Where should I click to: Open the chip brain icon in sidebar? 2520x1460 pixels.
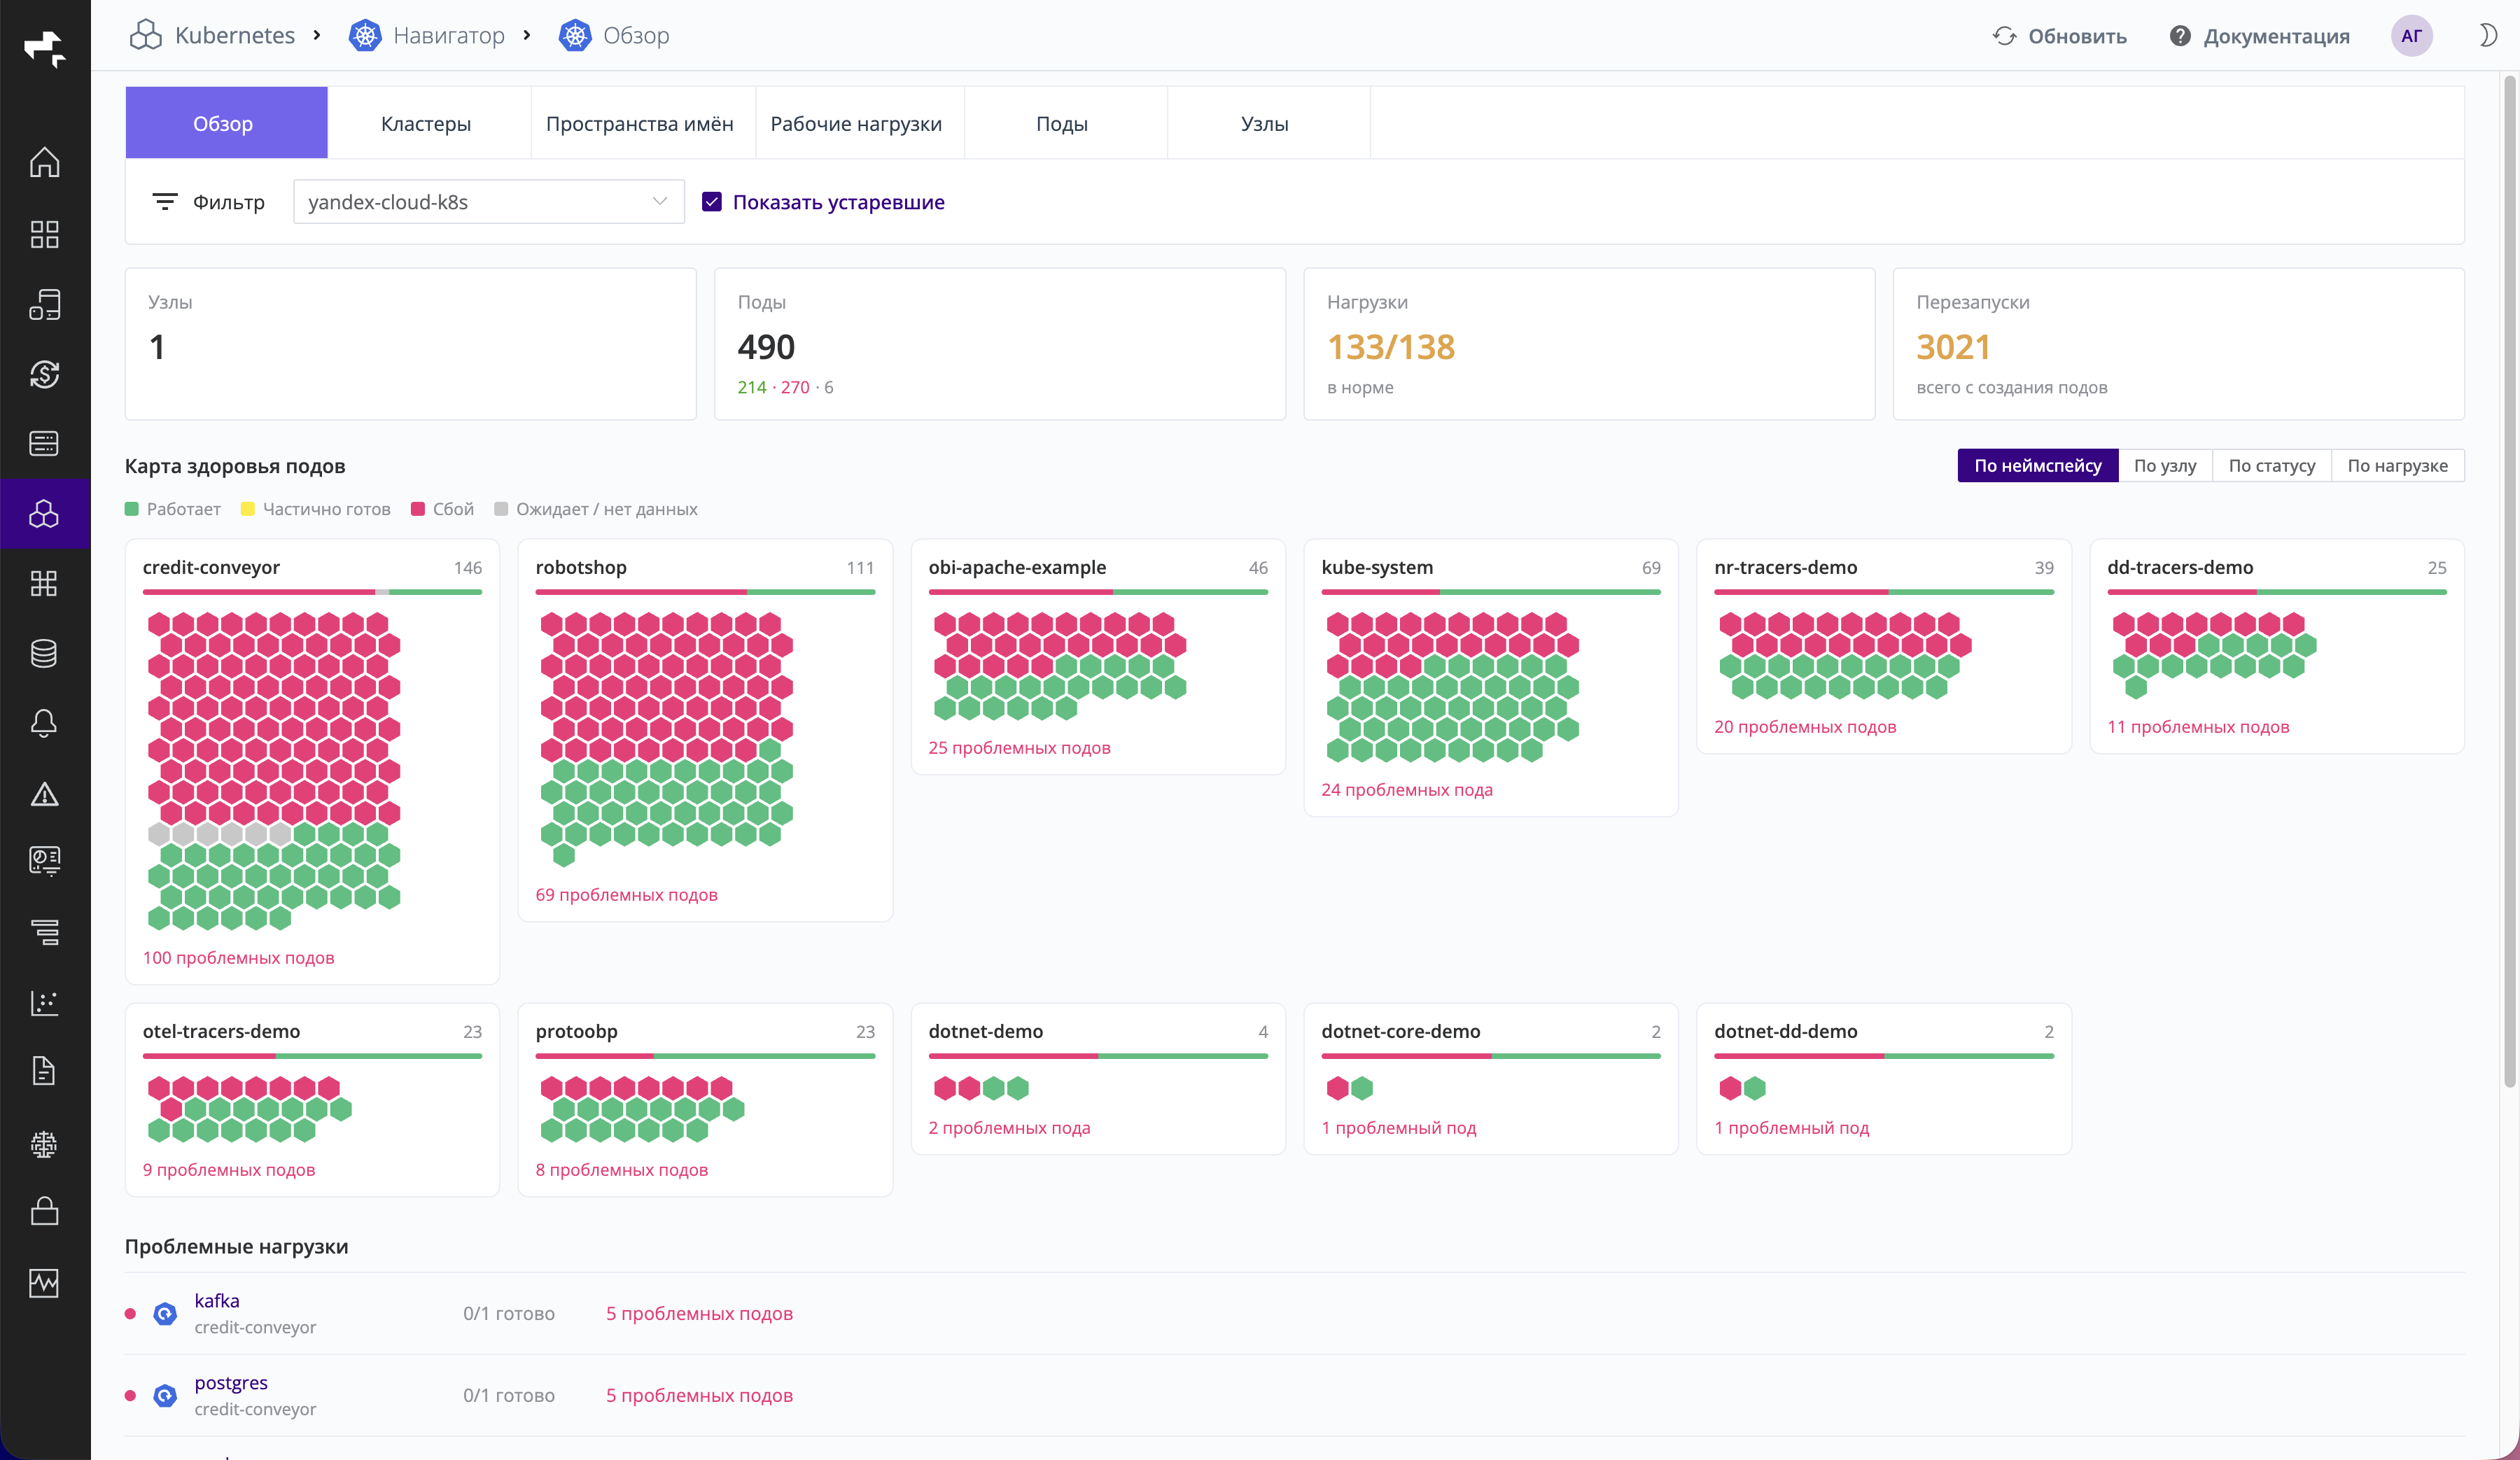coord(44,1144)
